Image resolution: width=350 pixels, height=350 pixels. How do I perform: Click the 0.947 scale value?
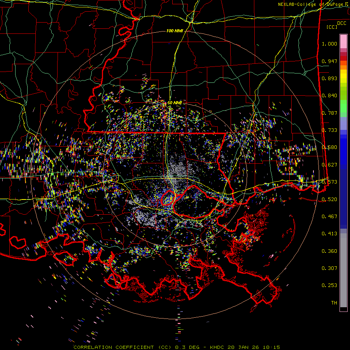[329, 61]
